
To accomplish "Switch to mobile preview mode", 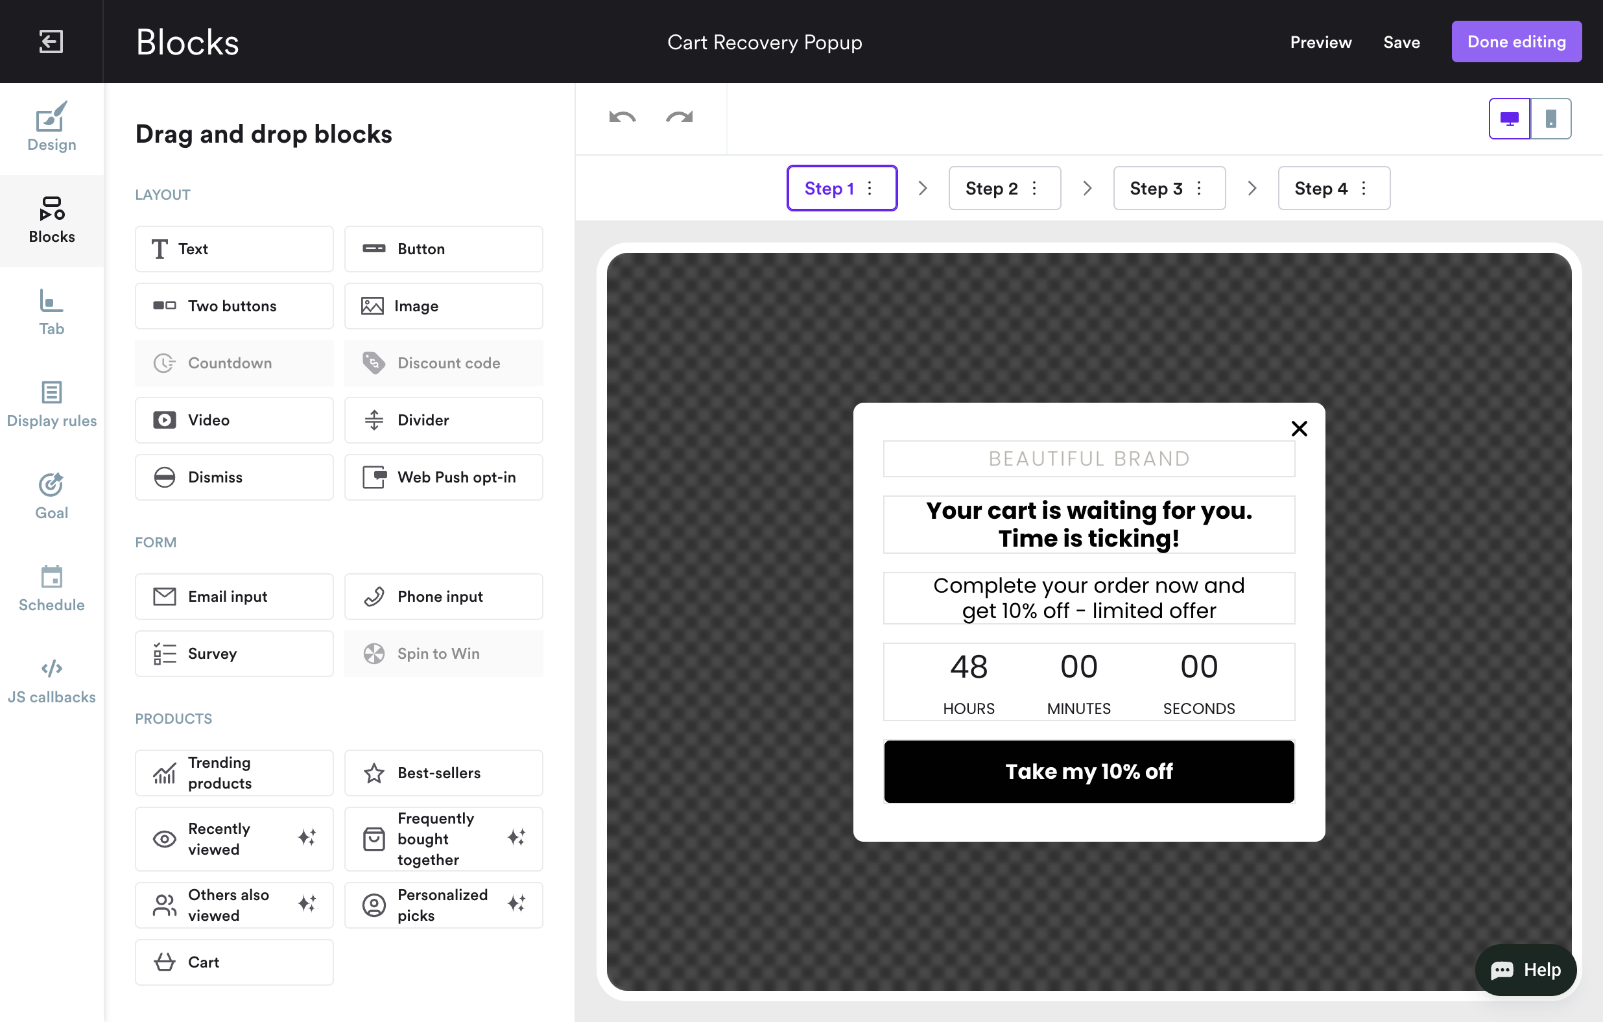I will pos(1550,119).
